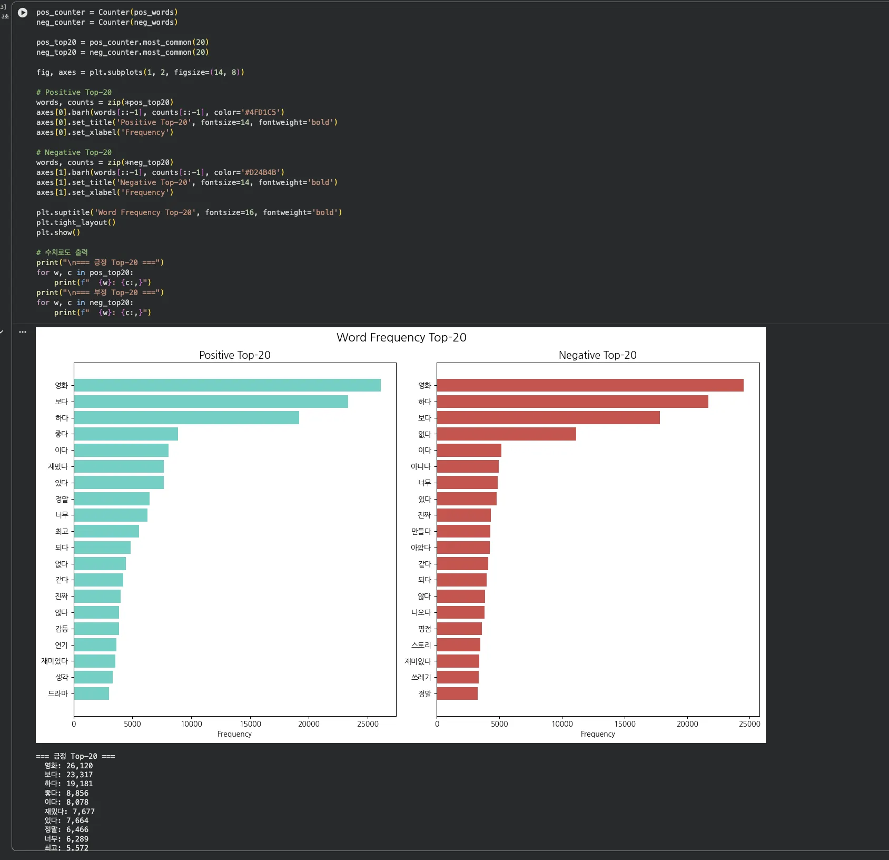Click the '=== 긍정 Top-20 ===' output header
This screenshot has height=860, width=889.
(x=75, y=756)
